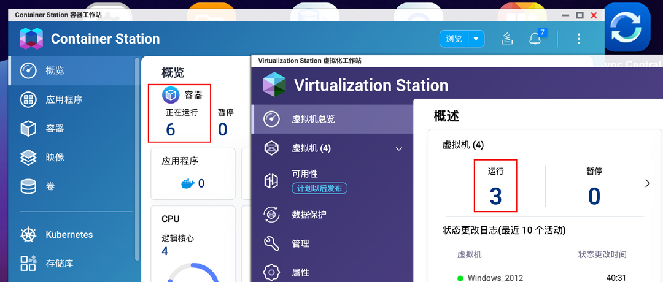Click the running containers count 6
Viewport: 663px width, 282px height.
(x=171, y=129)
